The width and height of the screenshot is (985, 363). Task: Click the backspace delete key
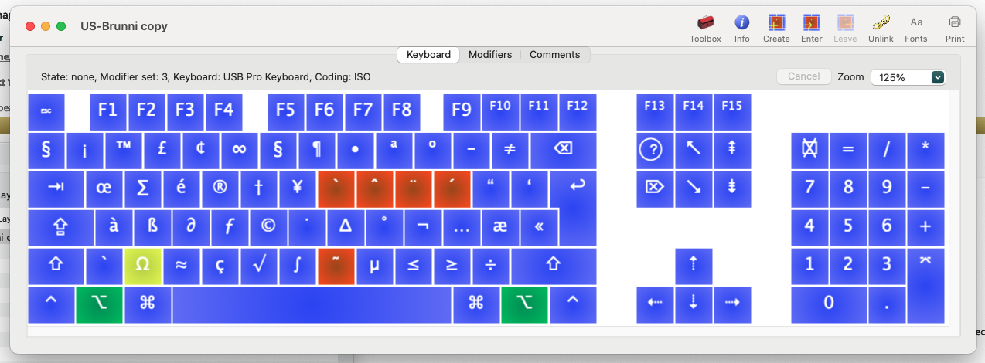563,151
